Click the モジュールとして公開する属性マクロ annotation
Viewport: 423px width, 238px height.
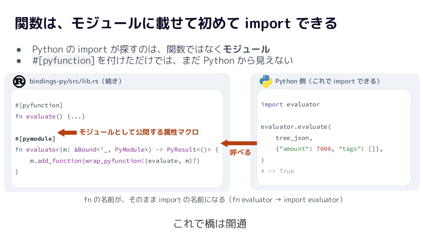click(139, 132)
